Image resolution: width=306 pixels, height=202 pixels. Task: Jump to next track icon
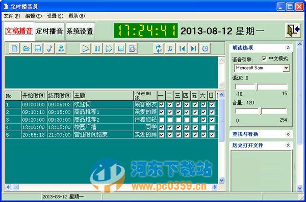tap(193, 48)
